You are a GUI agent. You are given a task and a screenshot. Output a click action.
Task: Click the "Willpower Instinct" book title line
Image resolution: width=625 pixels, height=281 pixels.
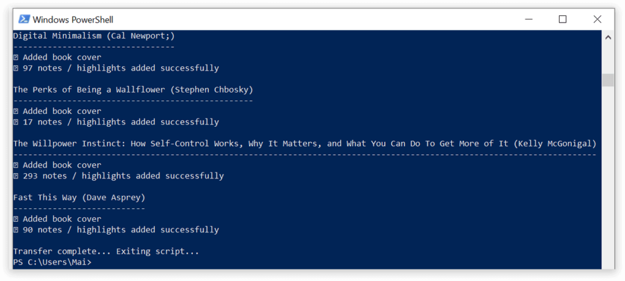[x=305, y=144]
